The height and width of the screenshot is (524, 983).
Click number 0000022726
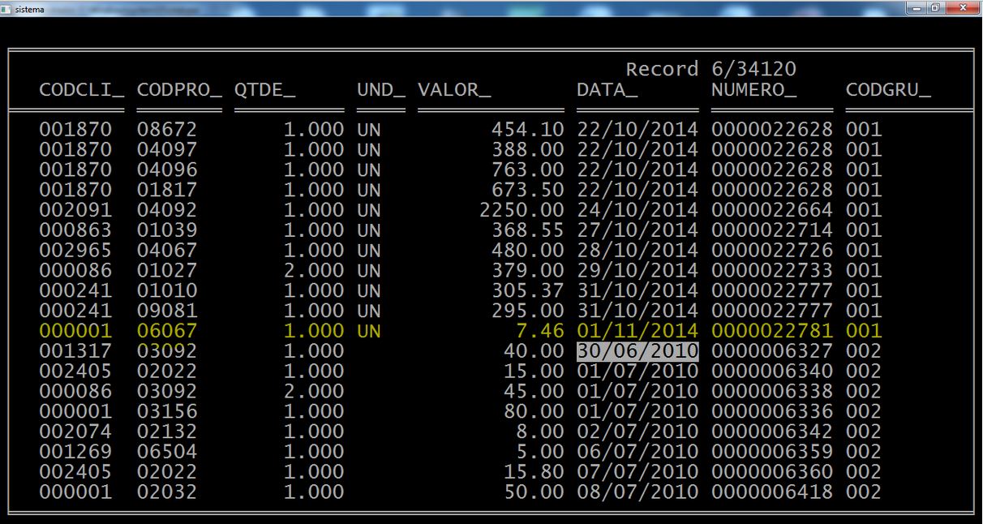[x=772, y=251]
